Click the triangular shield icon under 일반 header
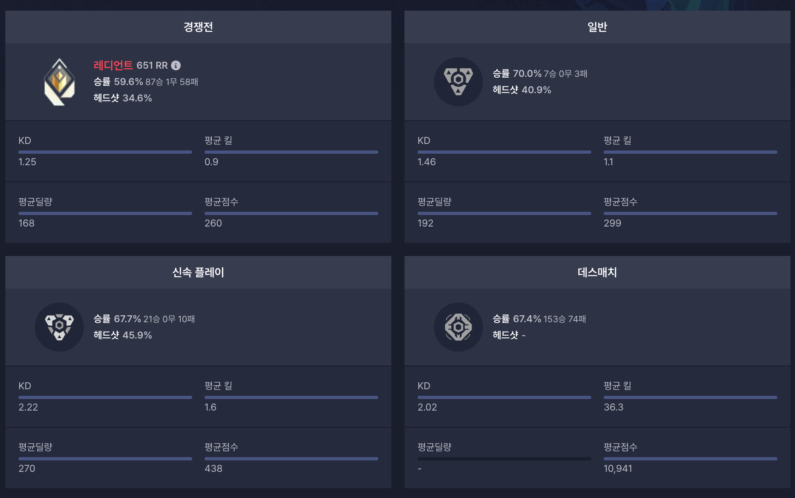This screenshot has height=498, width=795. click(458, 82)
